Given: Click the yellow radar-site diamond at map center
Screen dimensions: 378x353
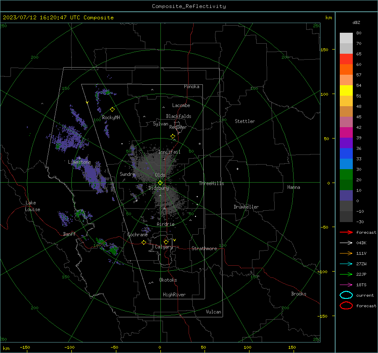Looking at the screenshot, I should [160, 183].
